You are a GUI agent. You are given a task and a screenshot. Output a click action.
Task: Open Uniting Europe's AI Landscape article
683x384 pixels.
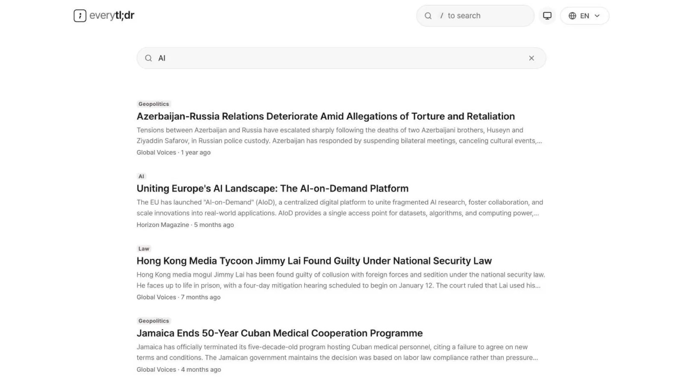(x=272, y=189)
